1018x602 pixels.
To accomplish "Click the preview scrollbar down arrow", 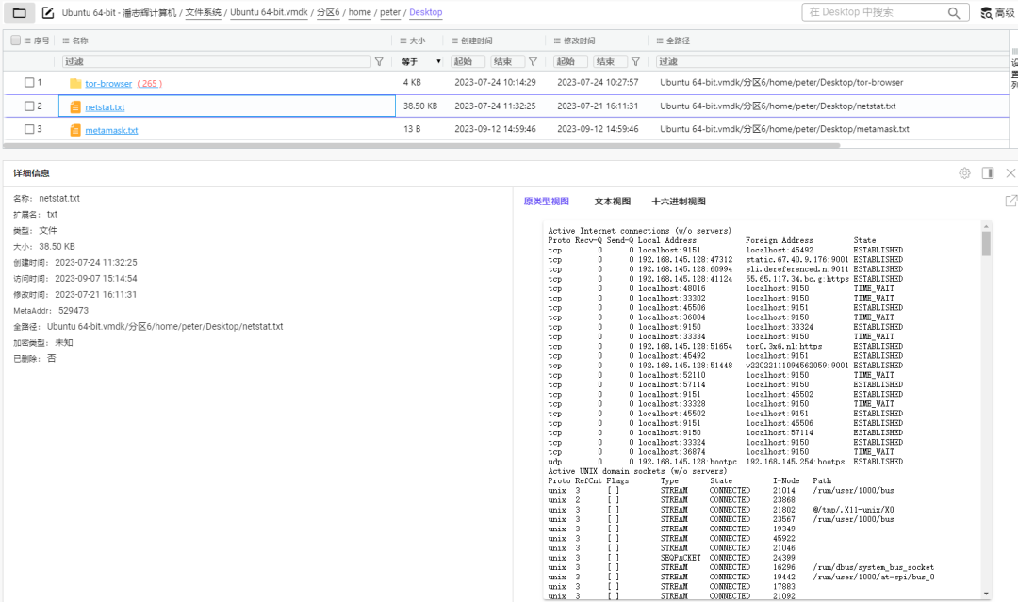I will tap(986, 594).
